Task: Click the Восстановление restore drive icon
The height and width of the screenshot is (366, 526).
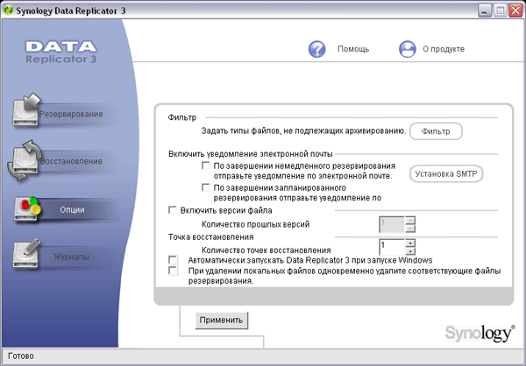Action: click(x=25, y=160)
